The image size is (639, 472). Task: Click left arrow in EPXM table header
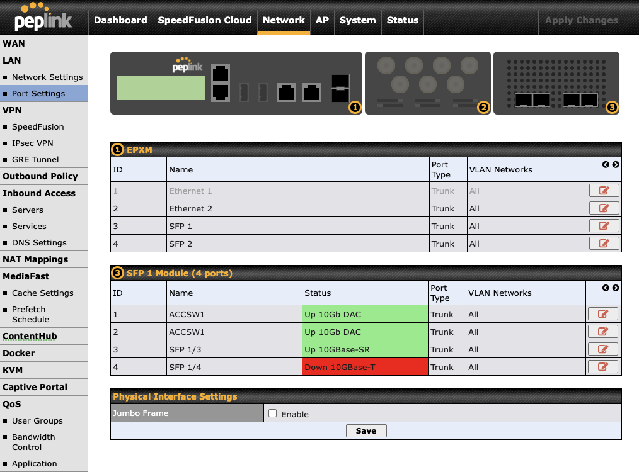click(x=606, y=164)
